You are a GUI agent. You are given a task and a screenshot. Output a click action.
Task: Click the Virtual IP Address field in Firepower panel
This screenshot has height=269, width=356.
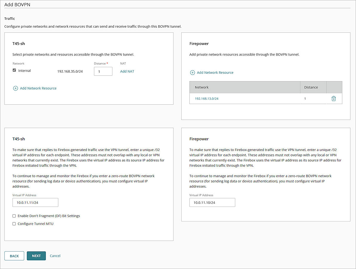coord(212,202)
